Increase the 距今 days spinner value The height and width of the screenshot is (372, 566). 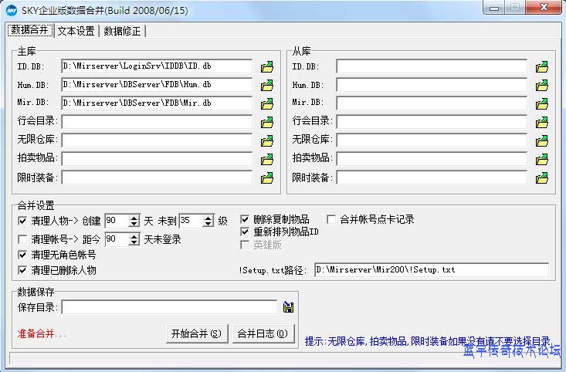[134, 236]
